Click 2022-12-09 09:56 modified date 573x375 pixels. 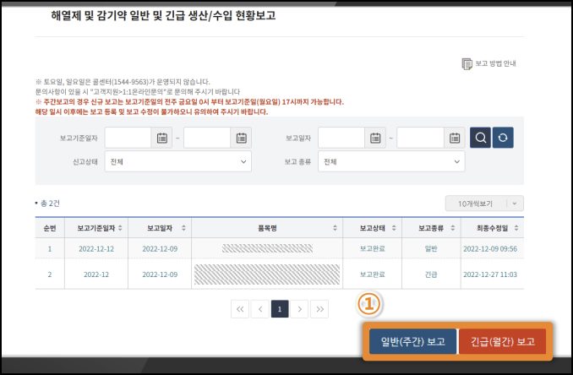[x=490, y=249]
